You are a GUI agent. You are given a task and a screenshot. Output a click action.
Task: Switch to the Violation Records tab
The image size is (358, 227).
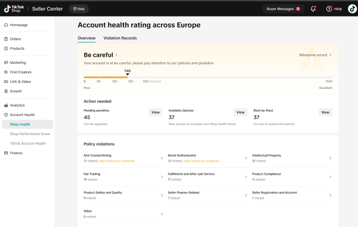click(120, 38)
